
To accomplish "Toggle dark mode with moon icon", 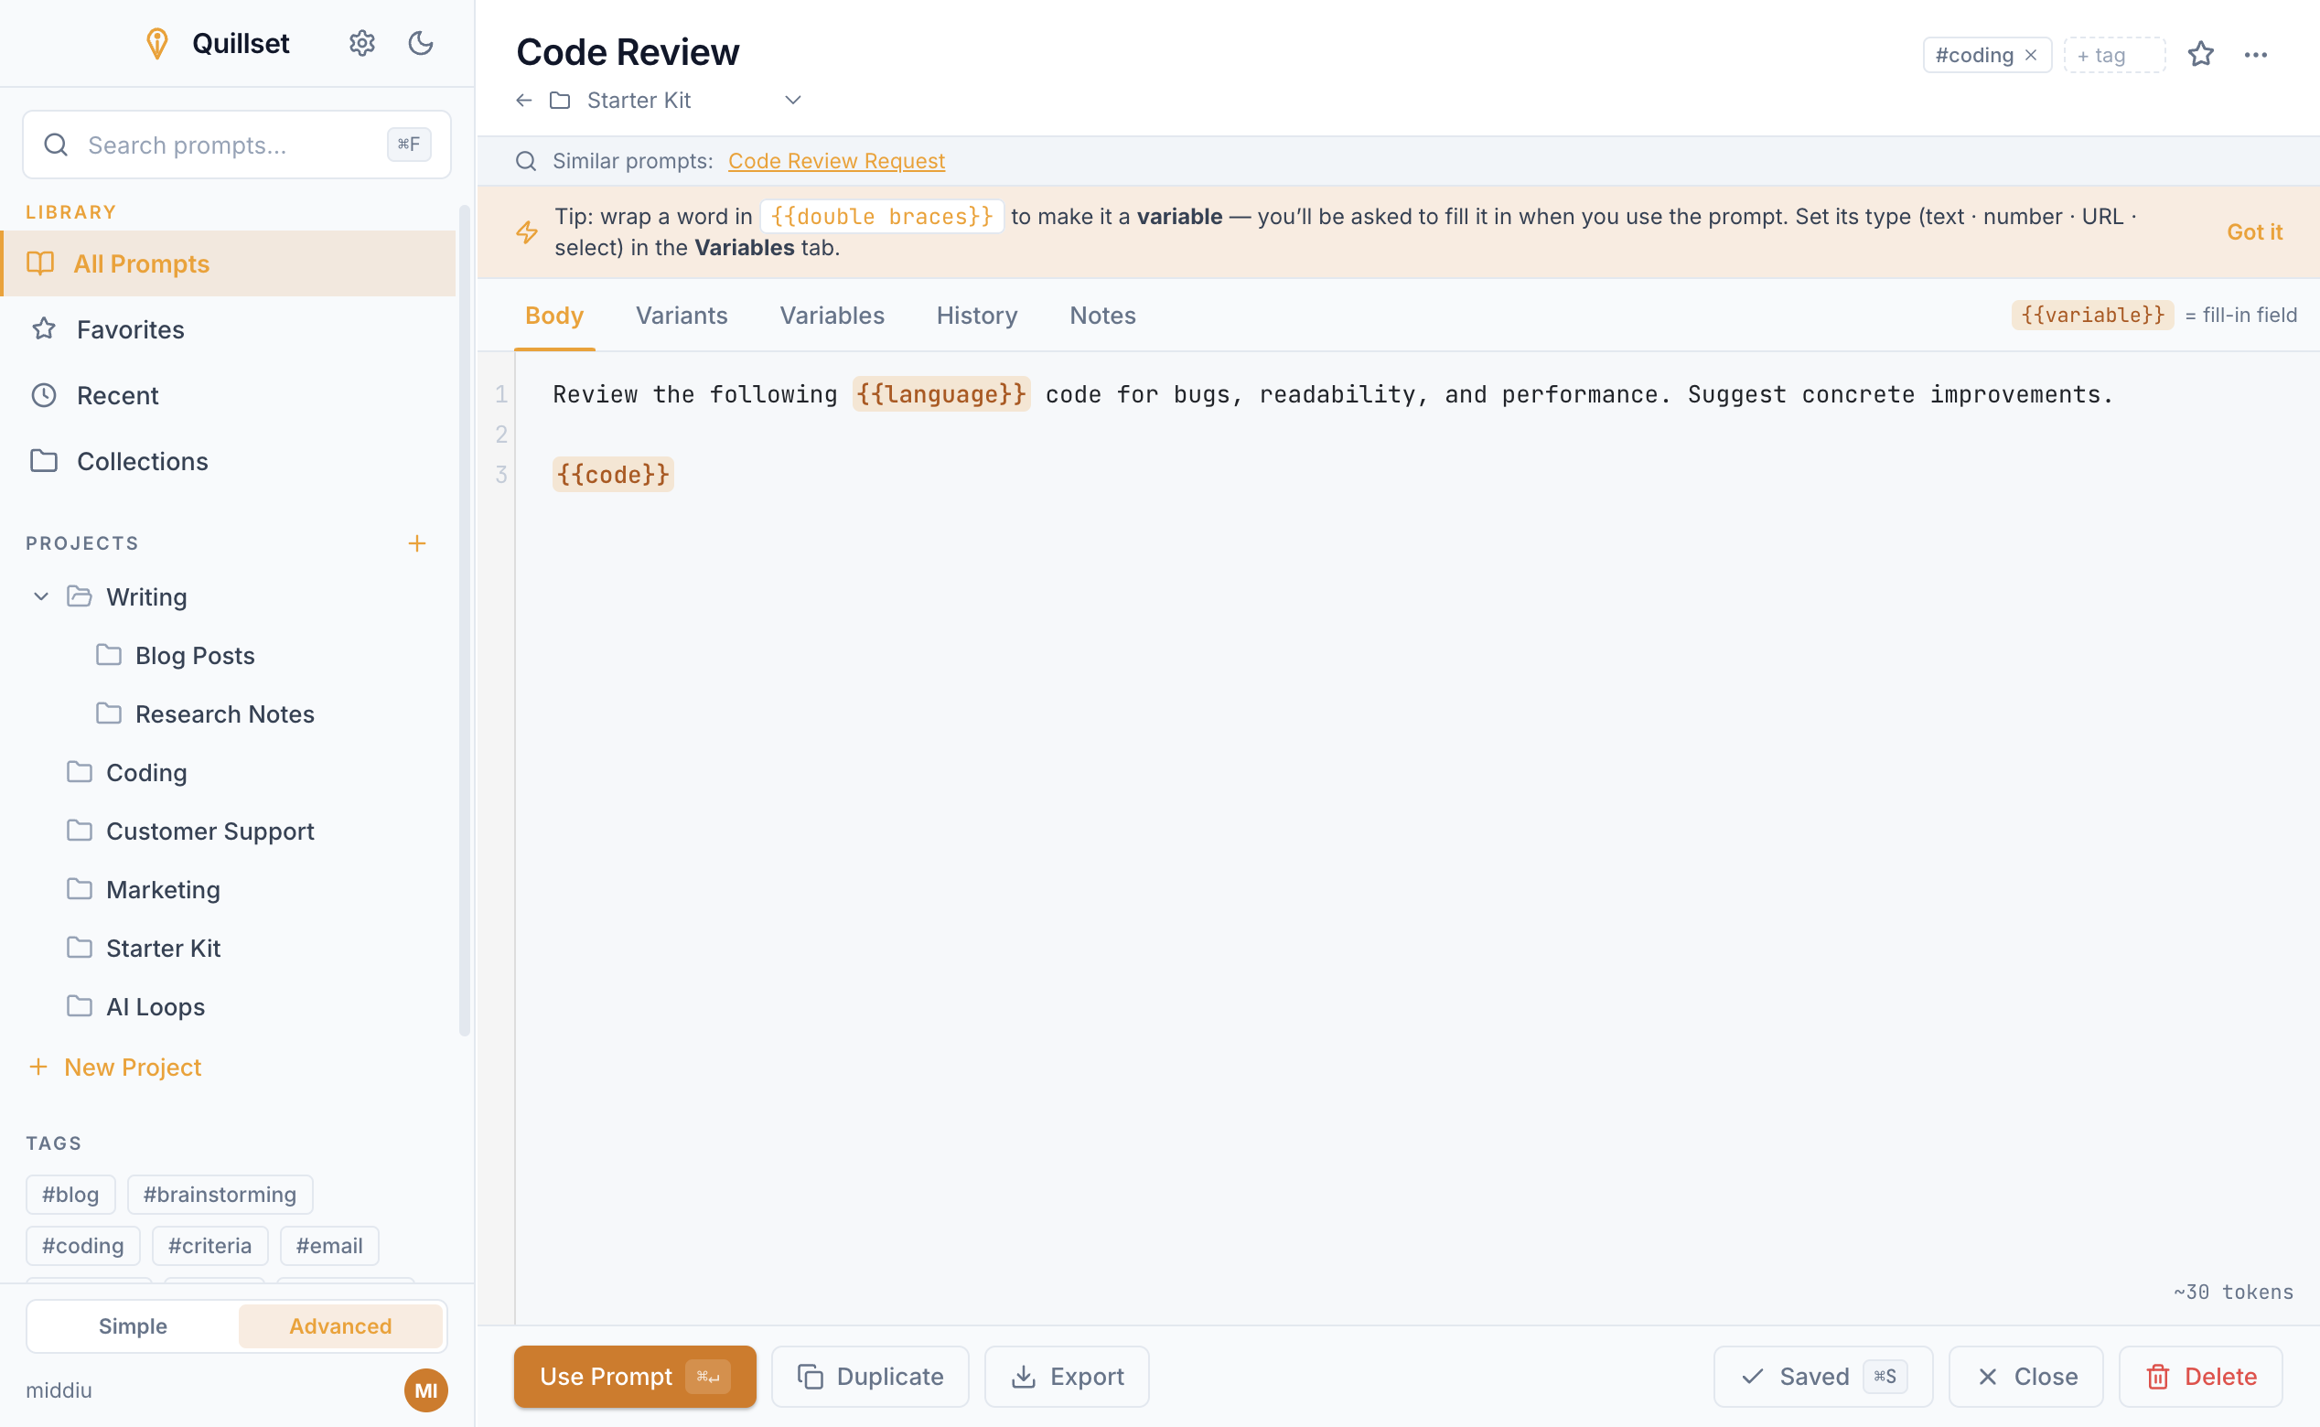I will (420, 43).
